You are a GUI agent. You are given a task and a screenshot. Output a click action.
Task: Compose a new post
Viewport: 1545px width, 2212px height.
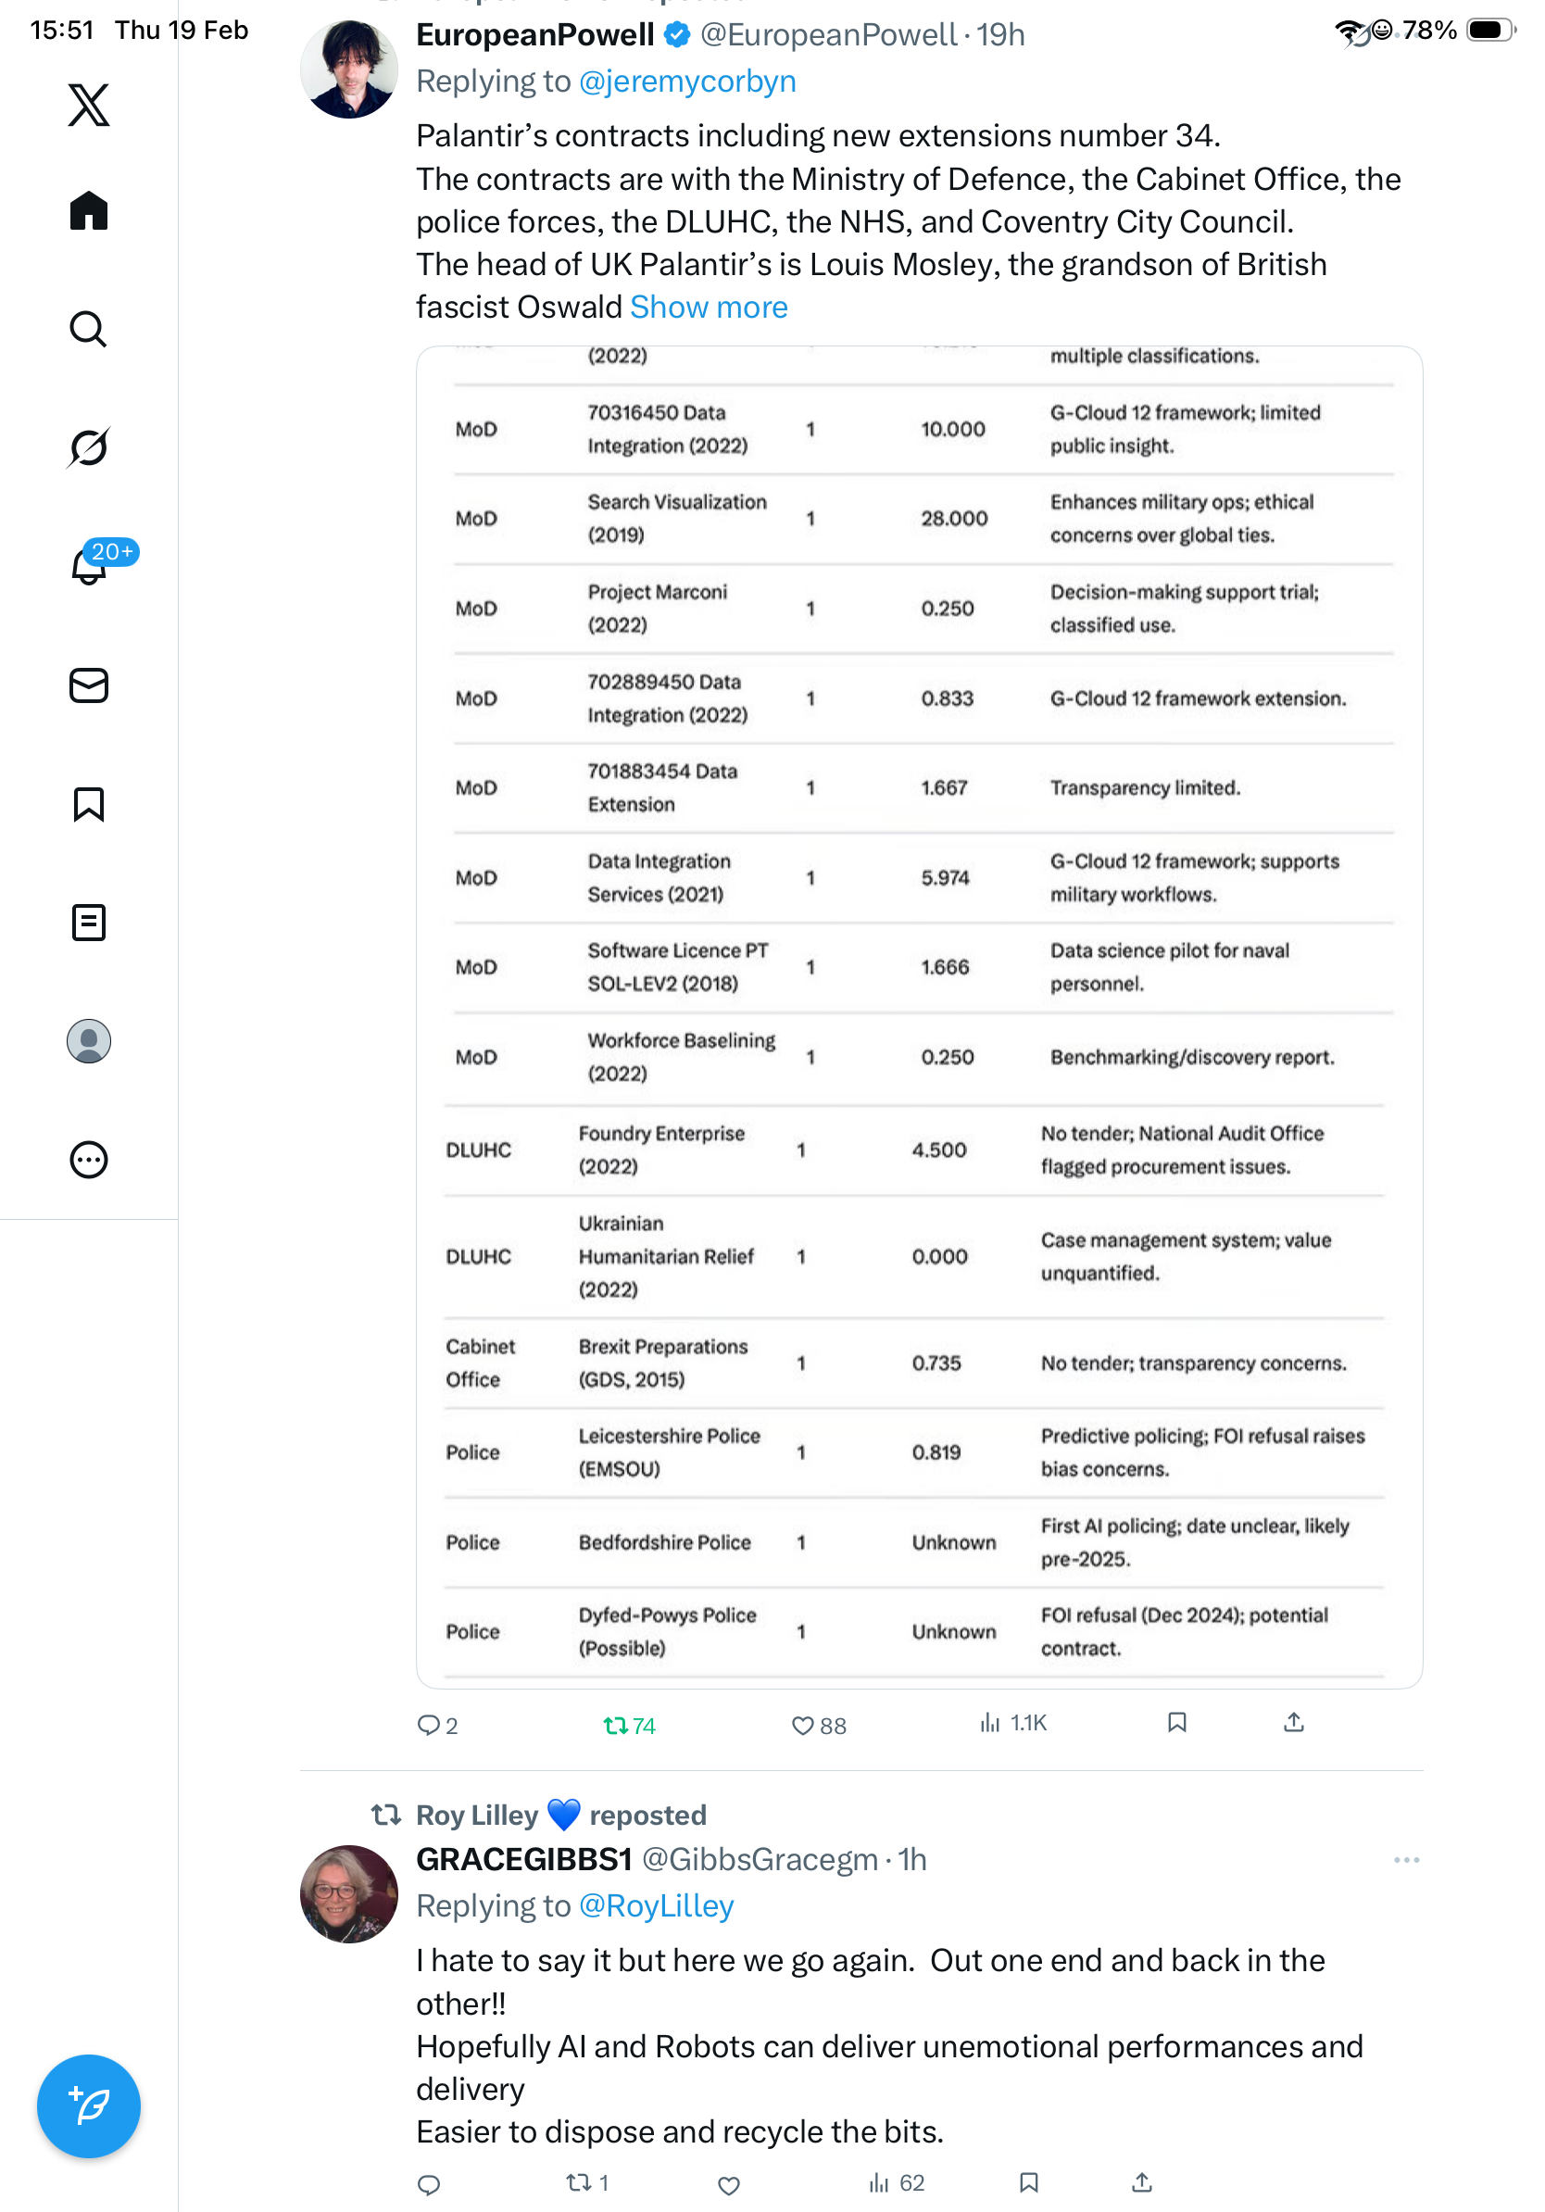[89, 2106]
